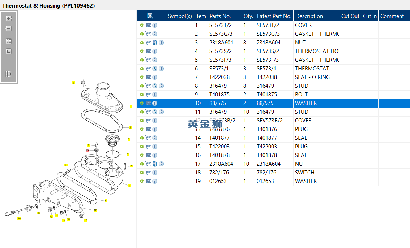Zoom out of the parts diagram
410x248 pixels.
(9, 29)
